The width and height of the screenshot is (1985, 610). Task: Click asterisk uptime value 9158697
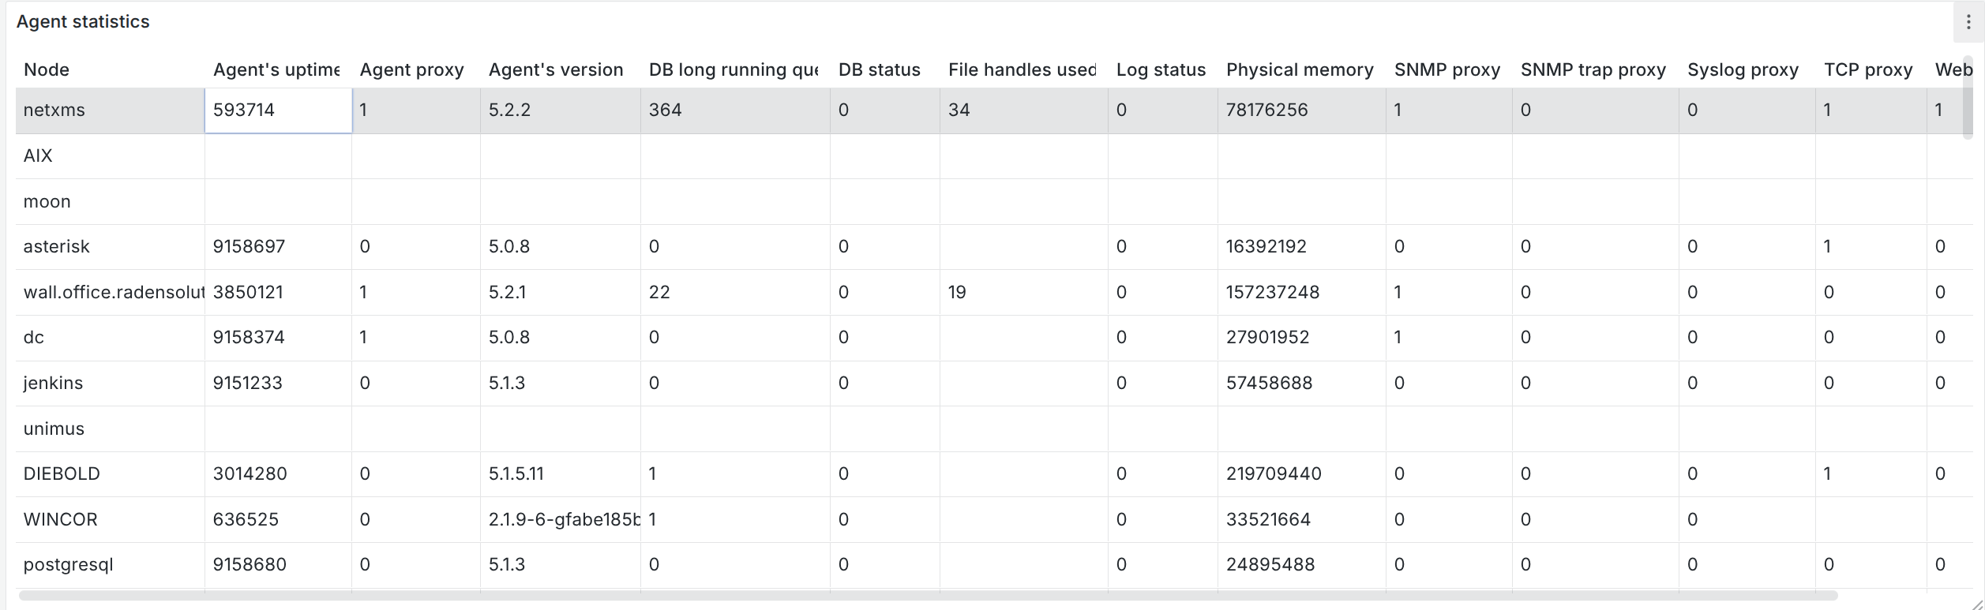[x=249, y=247]
